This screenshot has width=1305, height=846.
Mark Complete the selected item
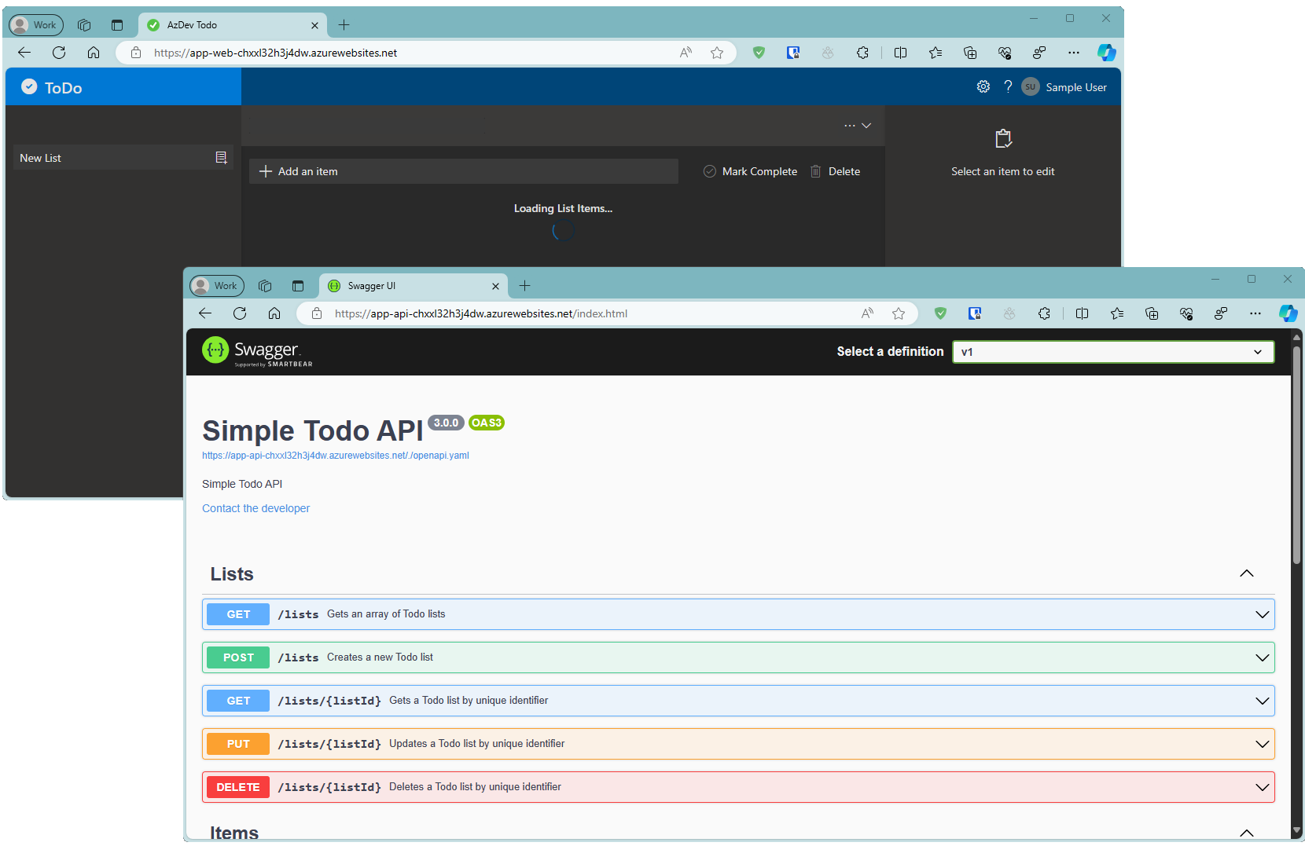pyautogui.click(x=750, y=171)
